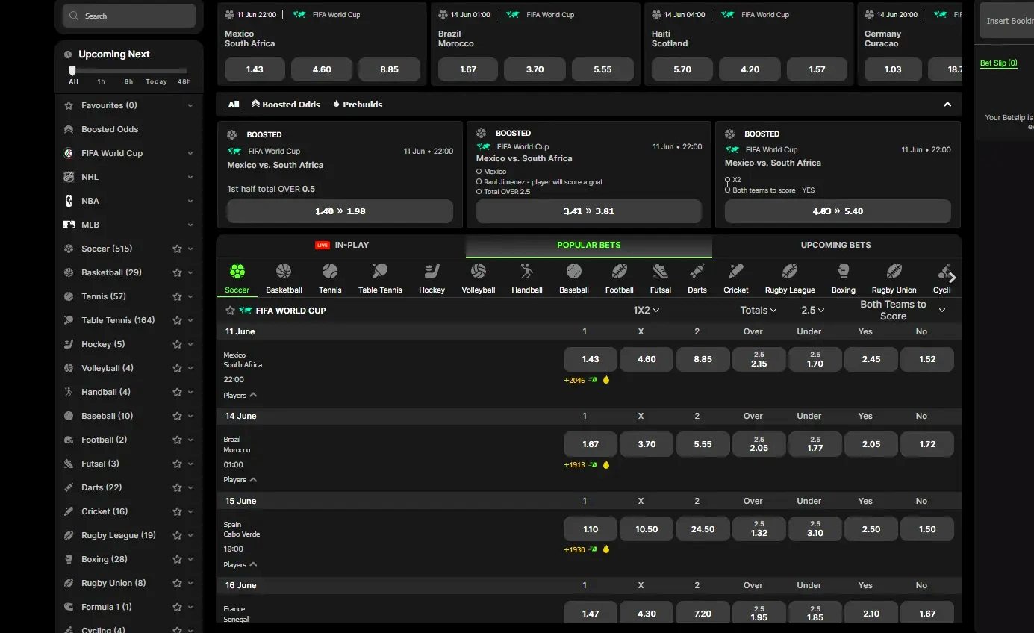Pick Brazil-Morocco draw at 3.70
The image size is (1034, 633).
[x=647, y=444]
